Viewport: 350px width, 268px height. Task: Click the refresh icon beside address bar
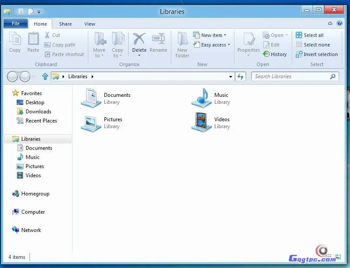[x=240, y=76]
